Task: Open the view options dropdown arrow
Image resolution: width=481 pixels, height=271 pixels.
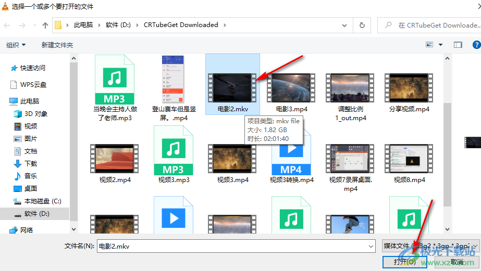Action: point(440,45)
